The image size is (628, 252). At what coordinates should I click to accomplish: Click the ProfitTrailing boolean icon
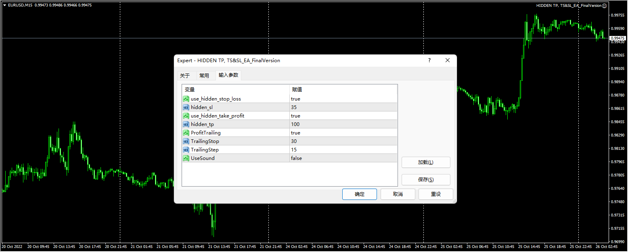click(x=186, y=133)
